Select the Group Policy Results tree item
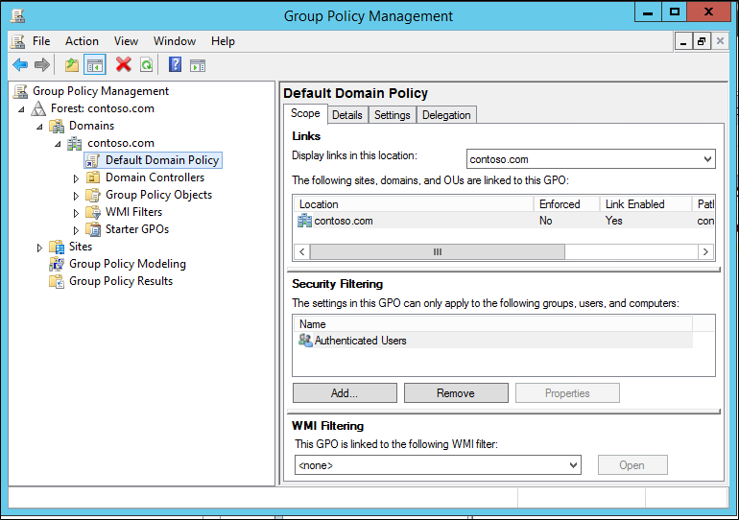 pyautogui.click(x=121, y=281)
